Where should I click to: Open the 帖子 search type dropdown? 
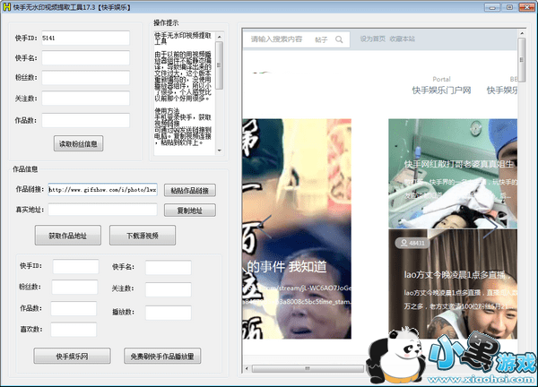pos(321,39)
